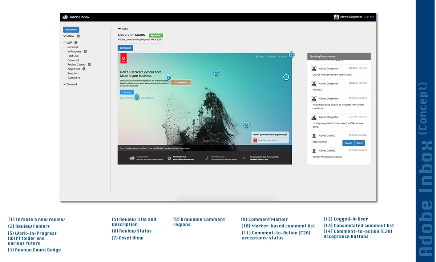
Task: Click Aditya Originator avatar in top bar
Action: coord(336,17)
